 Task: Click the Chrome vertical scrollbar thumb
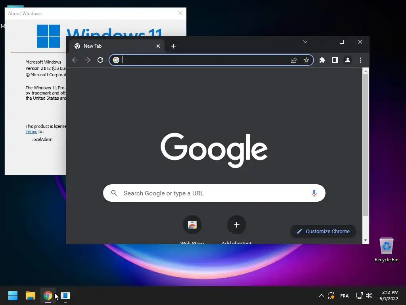tap(366, 145)
